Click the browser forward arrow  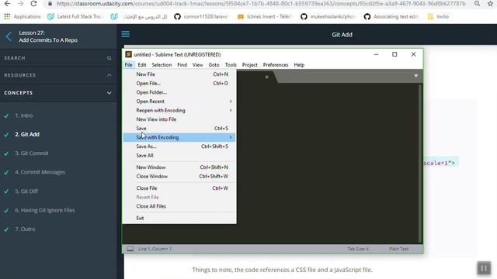[20, 4]
